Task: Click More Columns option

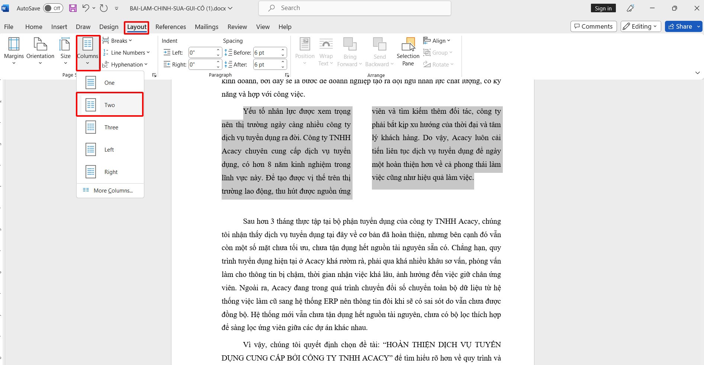Action: click(x=113, y=190)
